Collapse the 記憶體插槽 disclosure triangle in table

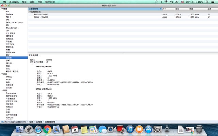pos(30,12)
